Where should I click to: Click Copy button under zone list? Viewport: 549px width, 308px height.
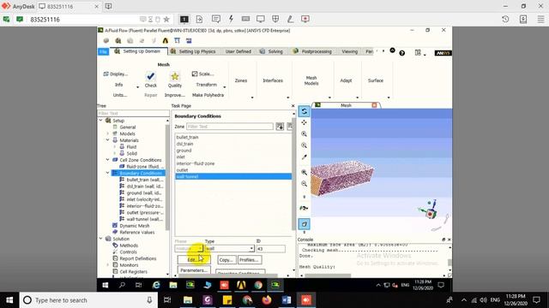tap(226, 260)
